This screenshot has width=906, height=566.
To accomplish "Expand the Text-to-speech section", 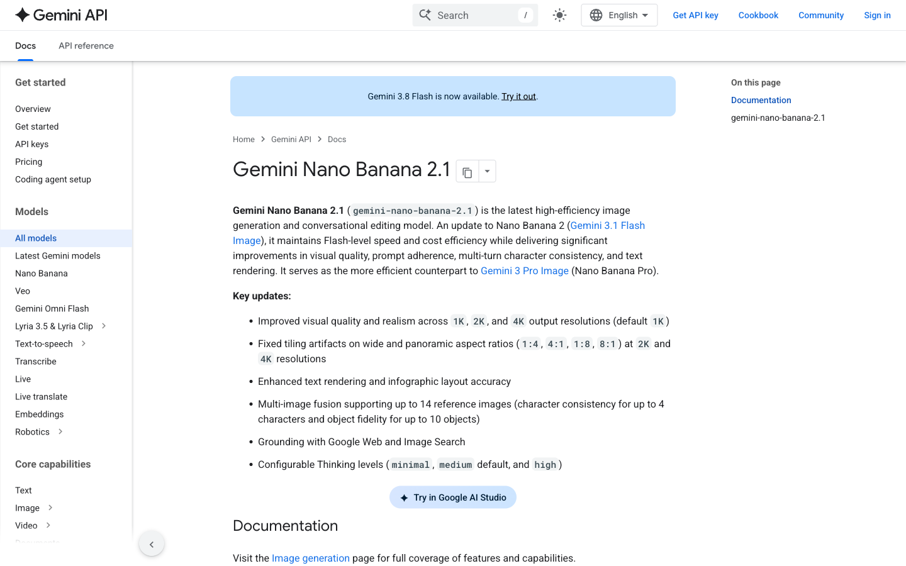I will click(84, 343).
